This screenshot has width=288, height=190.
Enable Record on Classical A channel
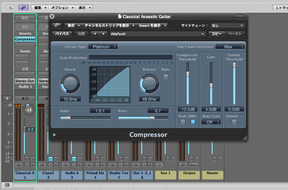[33, 165]
